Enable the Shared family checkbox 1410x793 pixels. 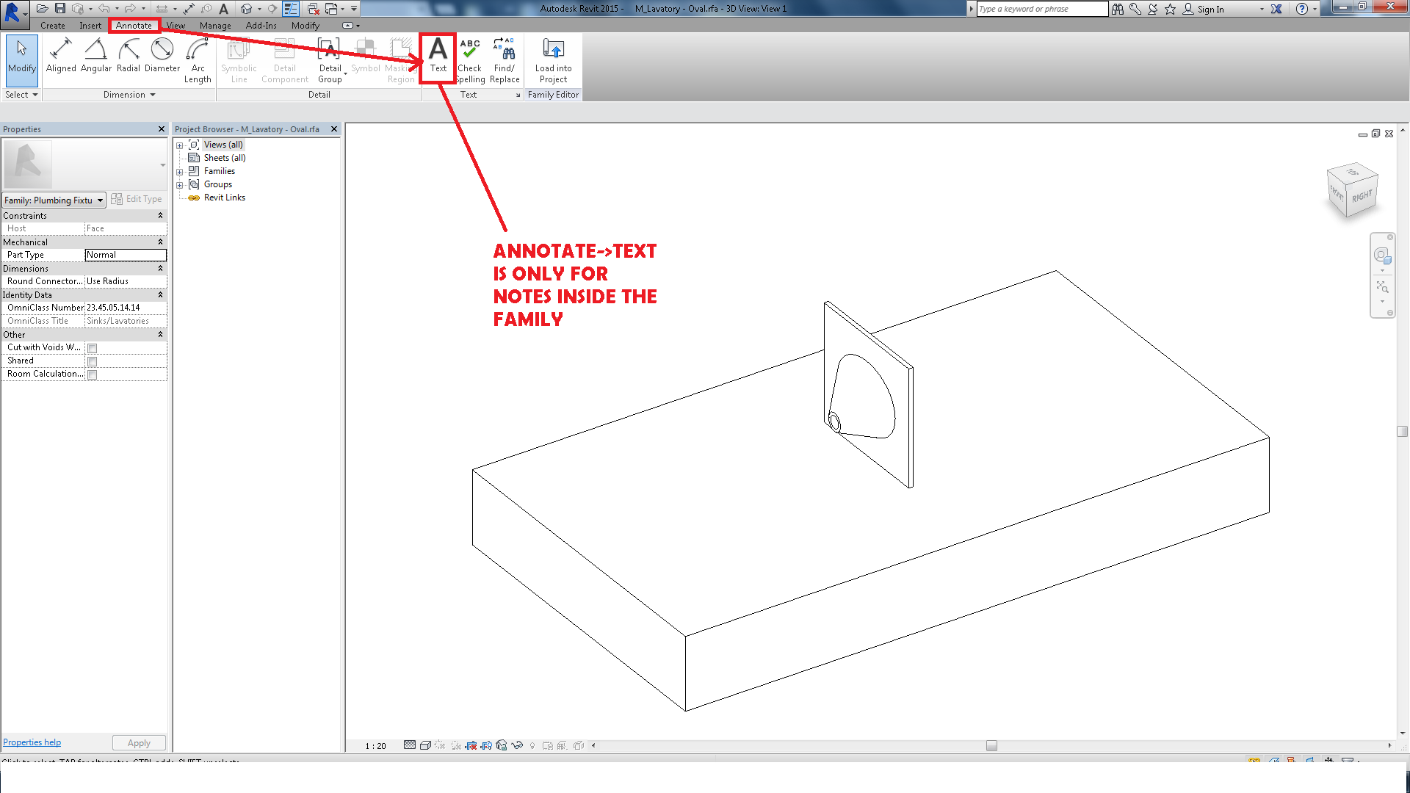click(x=92, y=361)
